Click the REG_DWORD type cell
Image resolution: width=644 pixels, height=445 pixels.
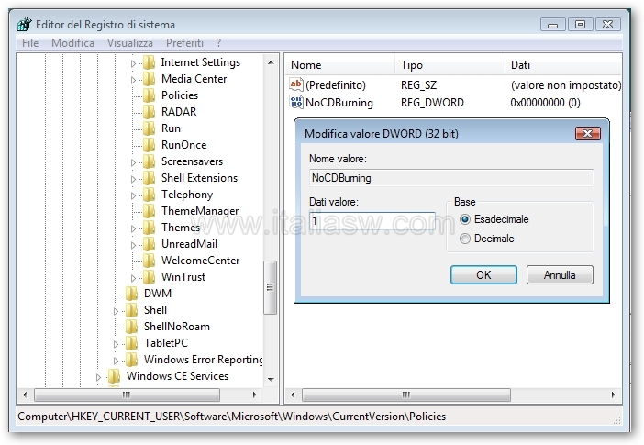click(x=432, y=103)
